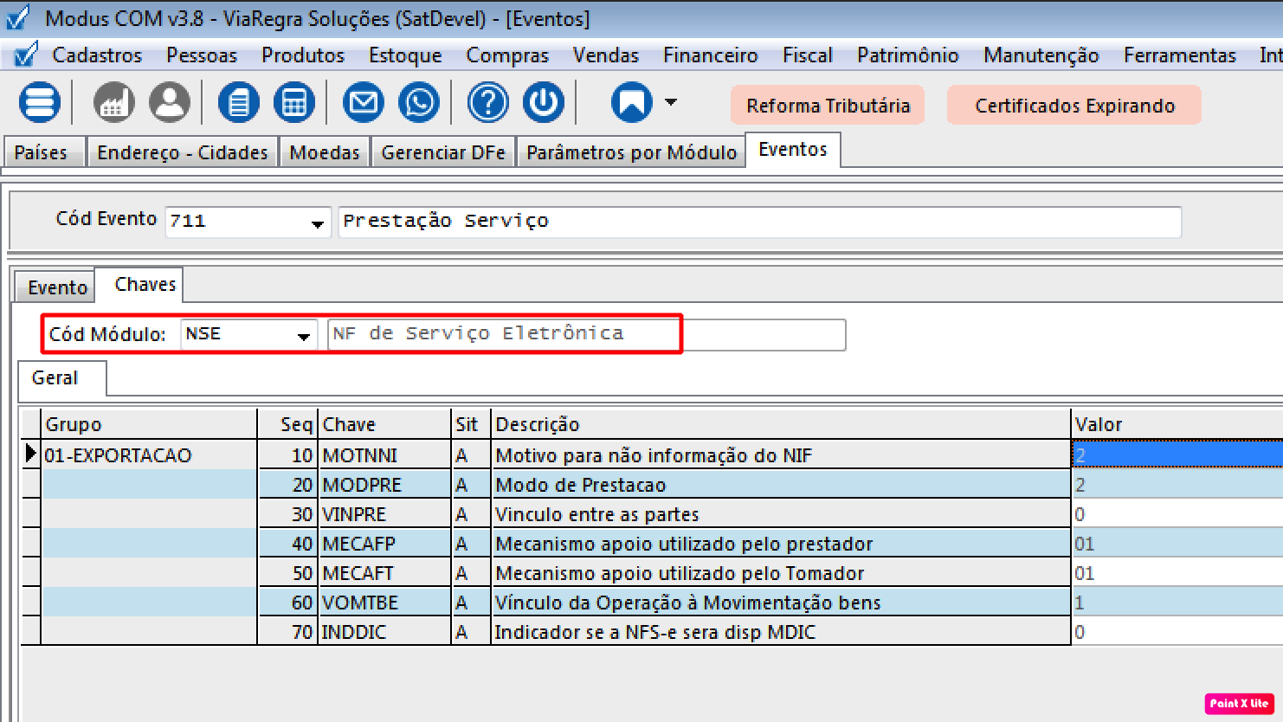Screen dimensions: 1283x722
Task: Click the Certificados Expirando button
Action: [1074, 106]
